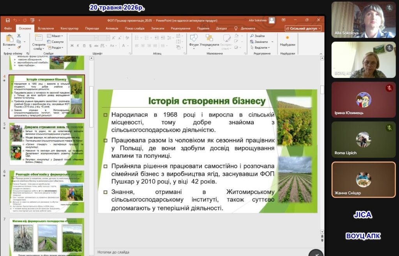Switch to the Рецензування tab
The image size is (399, 256).
pos(180,28)
